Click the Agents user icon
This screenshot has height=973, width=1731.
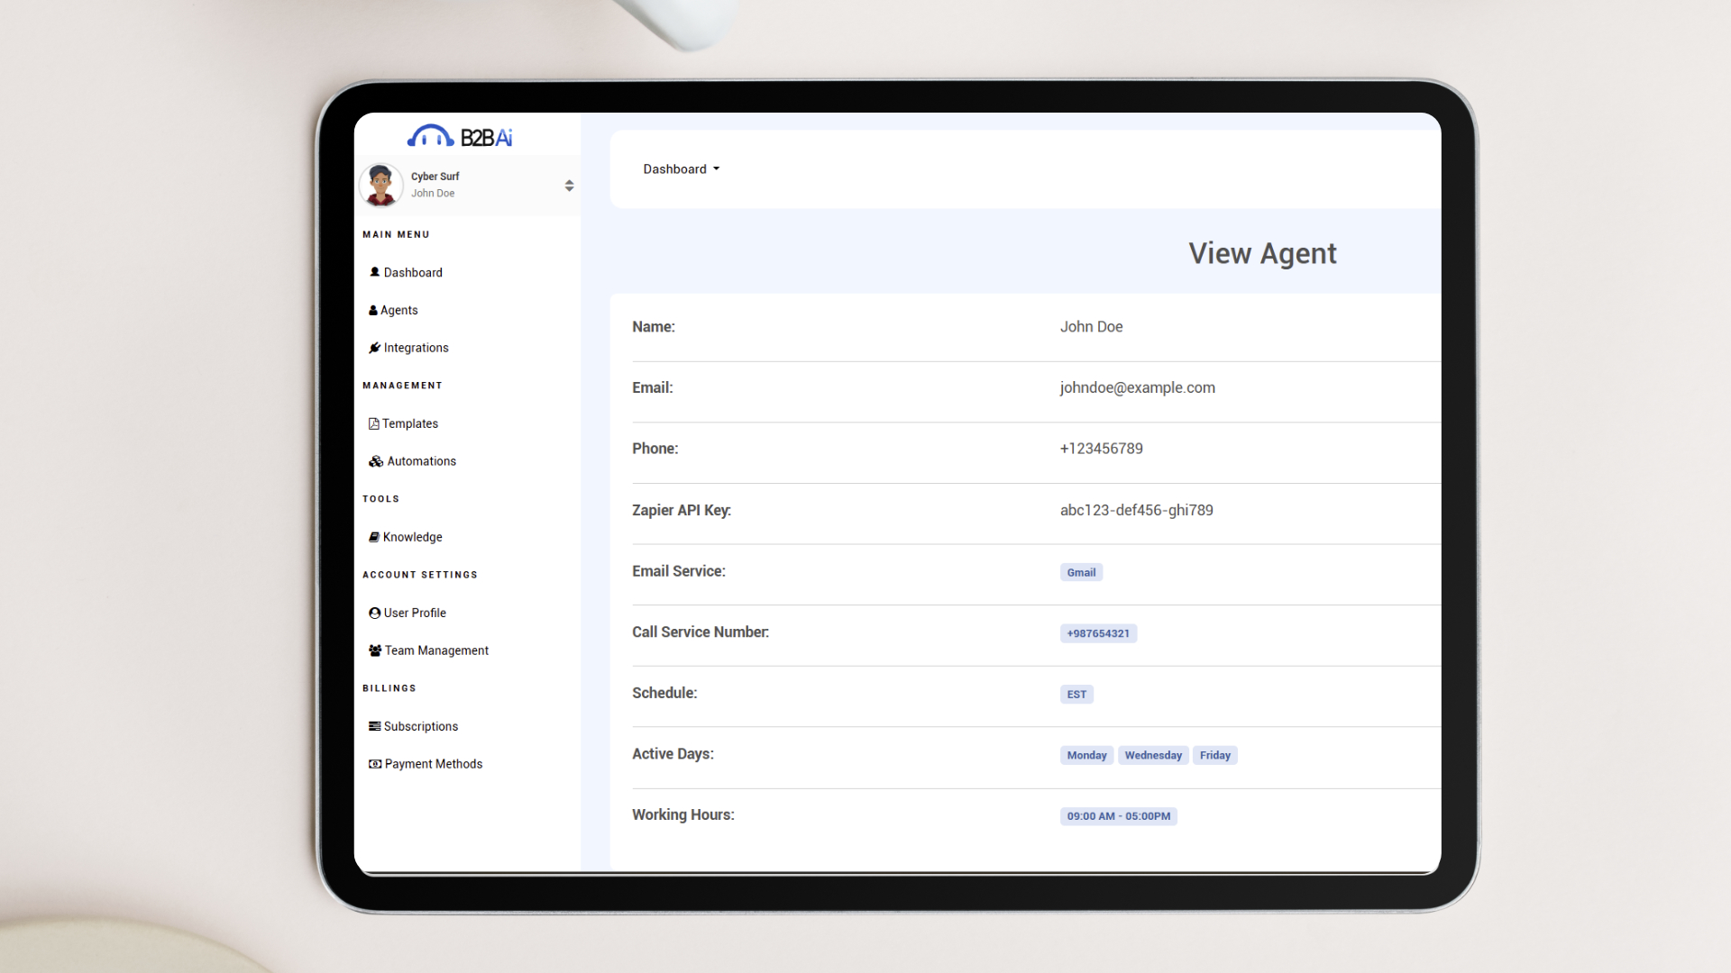pyautogui.click(x=373, y=310)
